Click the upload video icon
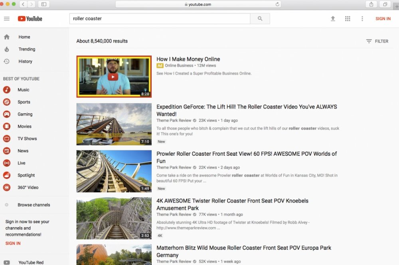 (x=333, y=19)
